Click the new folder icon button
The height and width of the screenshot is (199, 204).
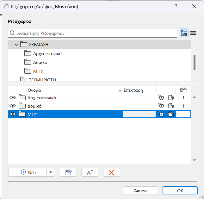pos(68,172)
